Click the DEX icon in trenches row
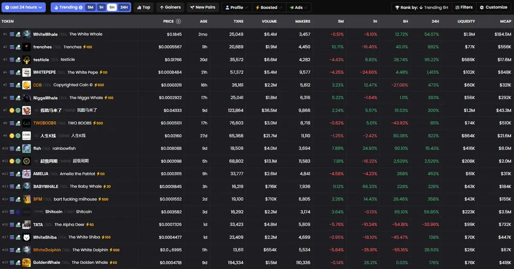Image resolution: width=514 pixels, height=269 pixels. tap(18, 47)
